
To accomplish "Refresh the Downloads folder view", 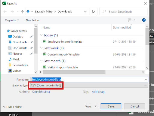I will [93, 12].
